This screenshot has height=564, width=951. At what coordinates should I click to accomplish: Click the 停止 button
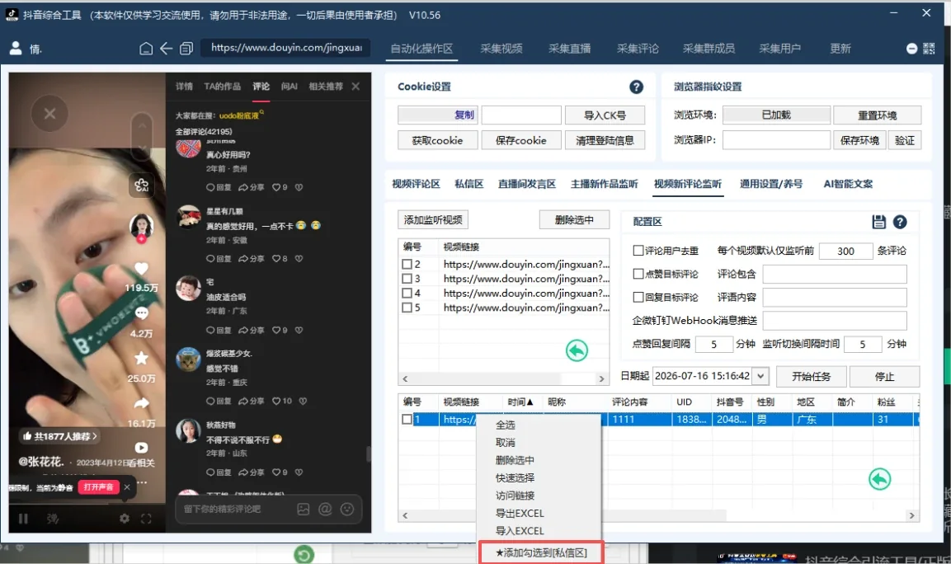click(884, 377)
